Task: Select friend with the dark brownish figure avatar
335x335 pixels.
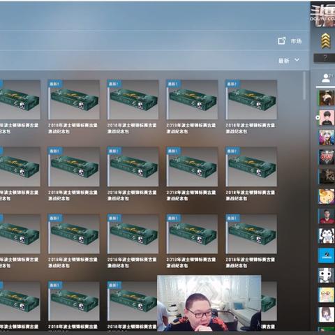Action: (327, 177)
